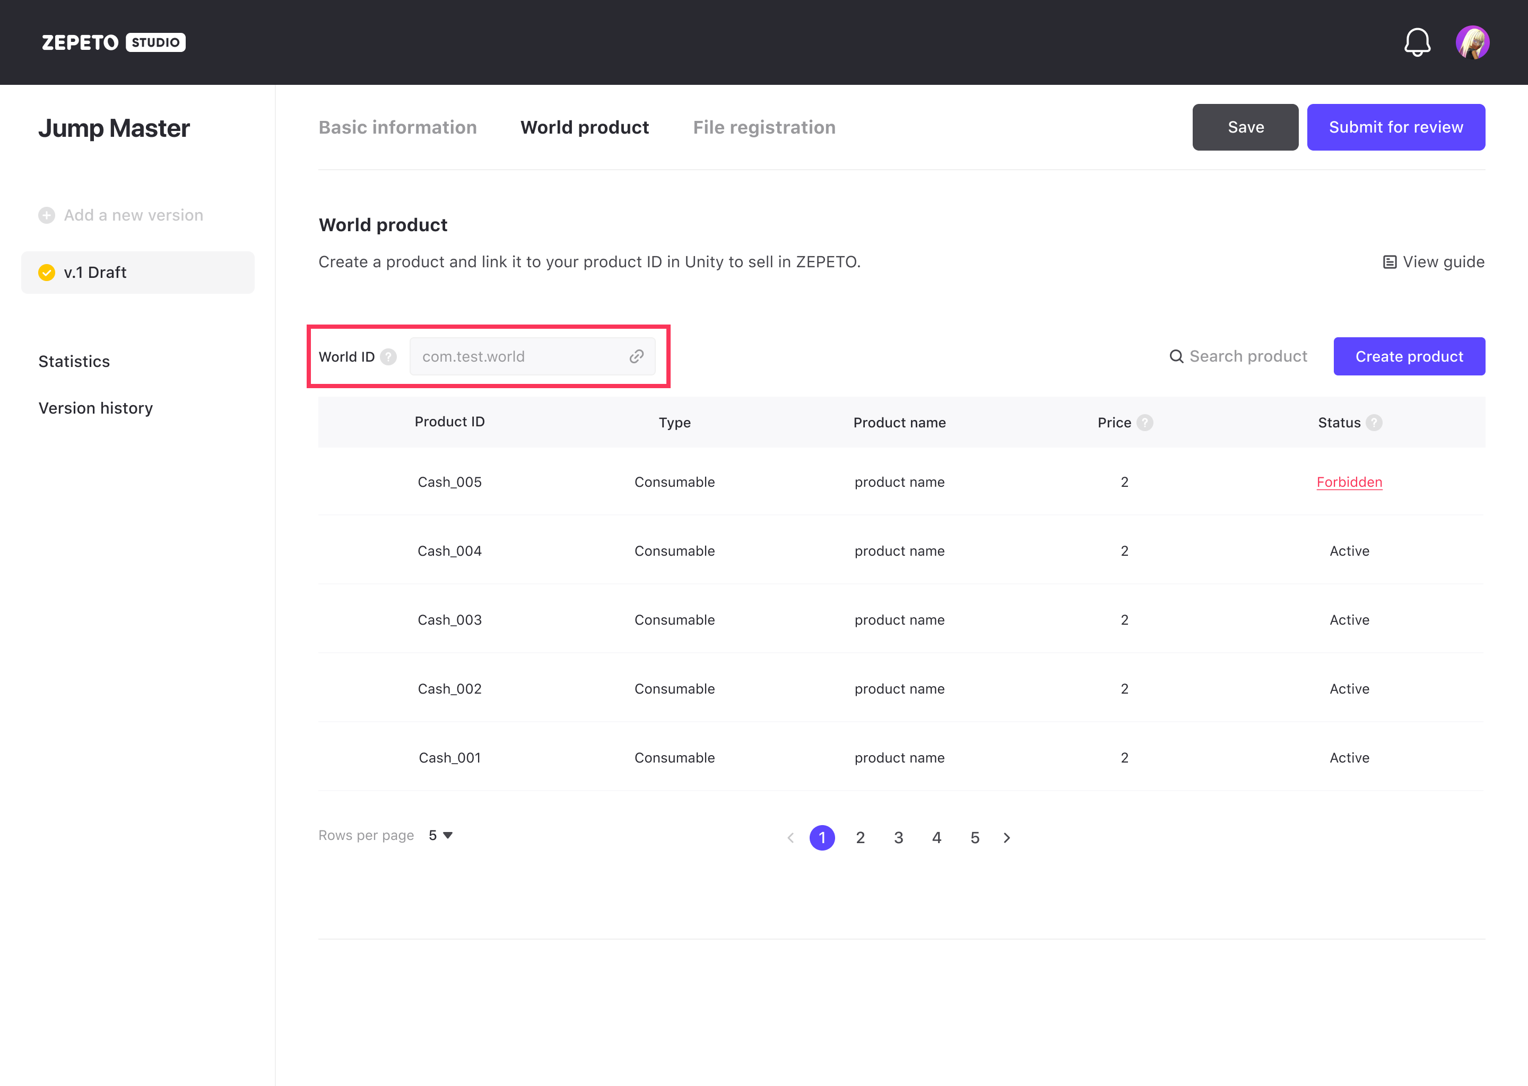Click the World ID help icon
This screenshot has height=1086, width=1528.
tap(388, 357)
